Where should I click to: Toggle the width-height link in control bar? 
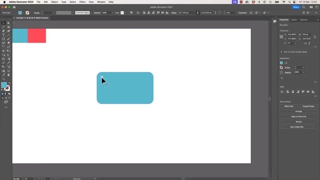click(198, 13)
